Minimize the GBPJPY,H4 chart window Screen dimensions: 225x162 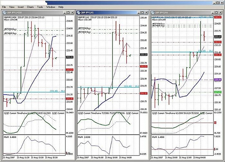point(213,13)
